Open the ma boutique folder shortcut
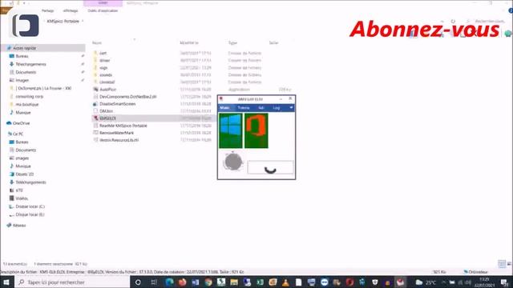The height and width of the screenshot is (288, 513). (x=26, y=105)
